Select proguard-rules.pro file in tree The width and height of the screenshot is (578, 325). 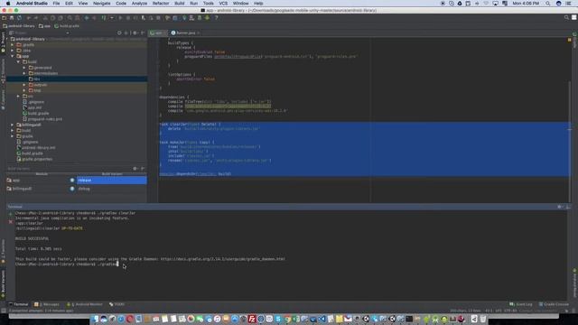45,119
